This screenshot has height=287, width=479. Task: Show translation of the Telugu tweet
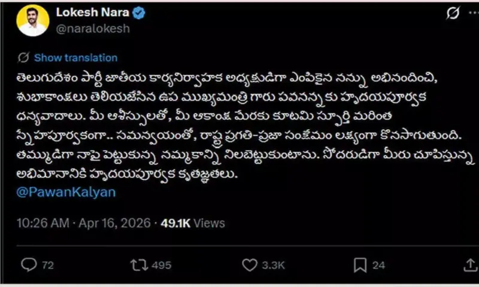click(75, 58)
